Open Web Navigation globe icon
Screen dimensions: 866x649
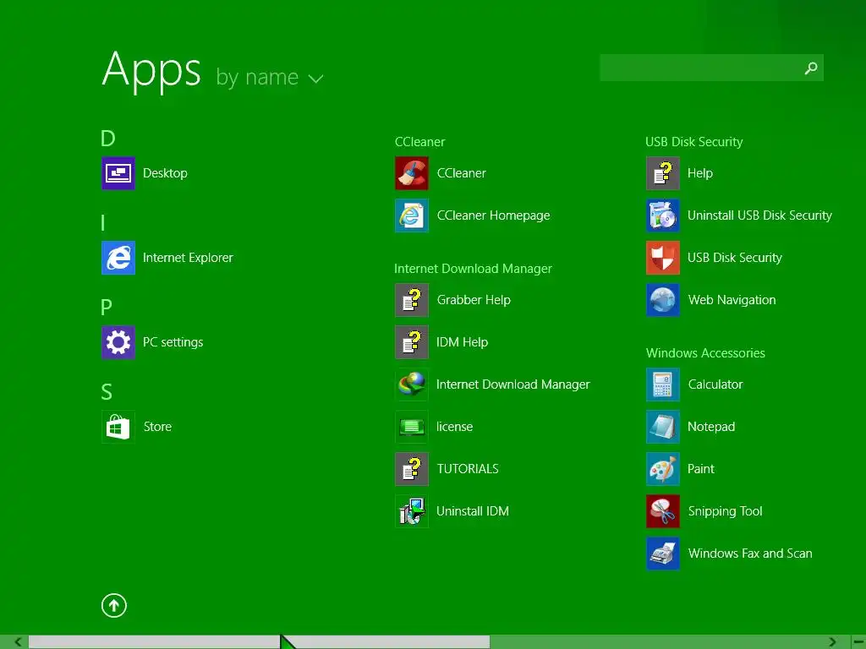pyautogui.click(x=663, y=300)
